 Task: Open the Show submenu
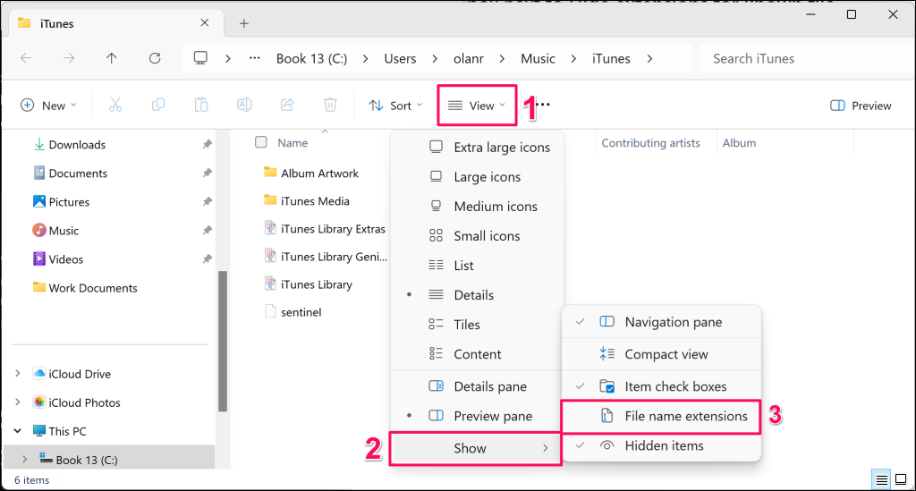point(476,448)
